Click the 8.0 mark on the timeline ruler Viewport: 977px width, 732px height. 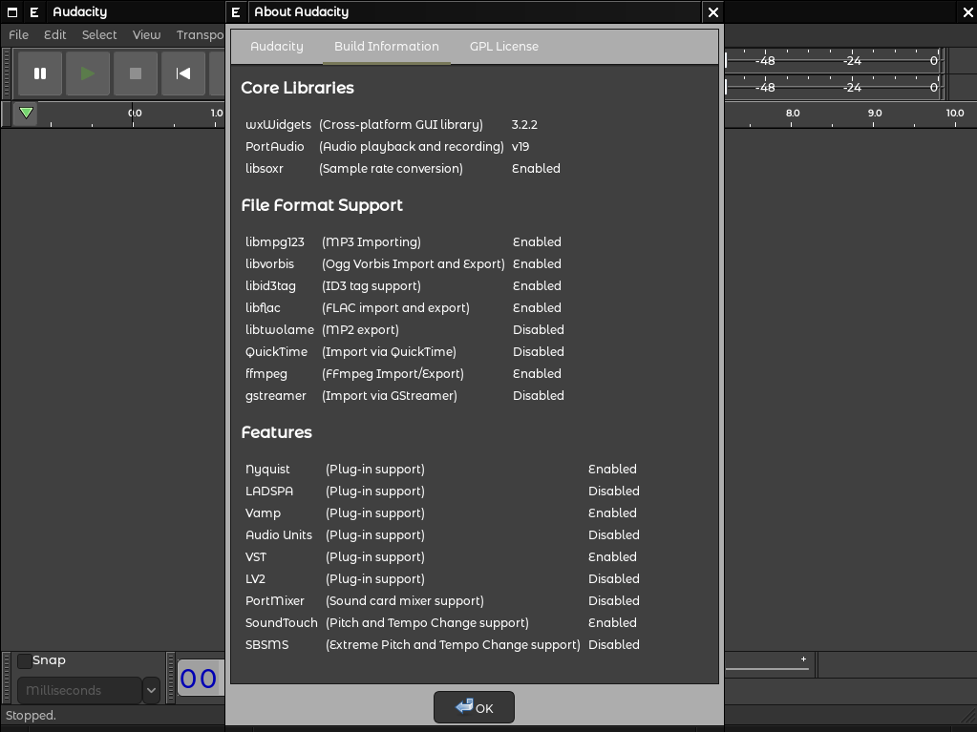click(x=793, y=114)
